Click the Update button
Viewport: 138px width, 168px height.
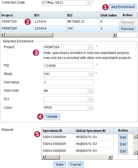pos(52,117)
